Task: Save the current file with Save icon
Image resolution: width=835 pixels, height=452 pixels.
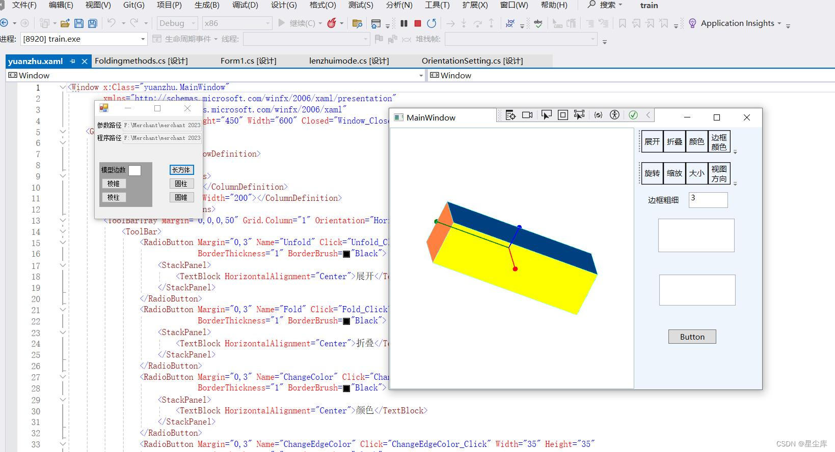Action: (78, 23)
